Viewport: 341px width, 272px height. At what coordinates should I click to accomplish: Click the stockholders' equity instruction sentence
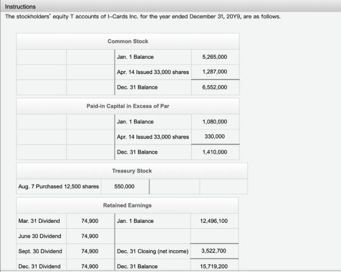143,17
